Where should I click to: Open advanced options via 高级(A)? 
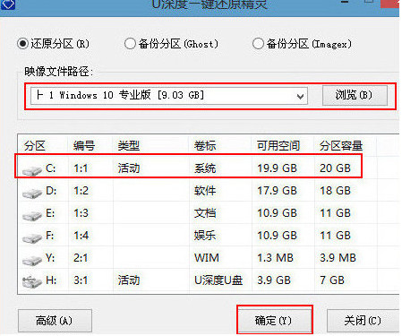pos(55,321)
